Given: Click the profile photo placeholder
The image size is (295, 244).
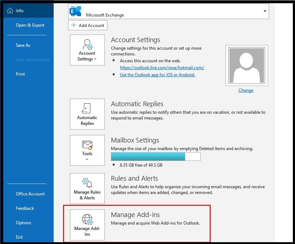Looking at the screenshot, I should [x=247, y=65].
